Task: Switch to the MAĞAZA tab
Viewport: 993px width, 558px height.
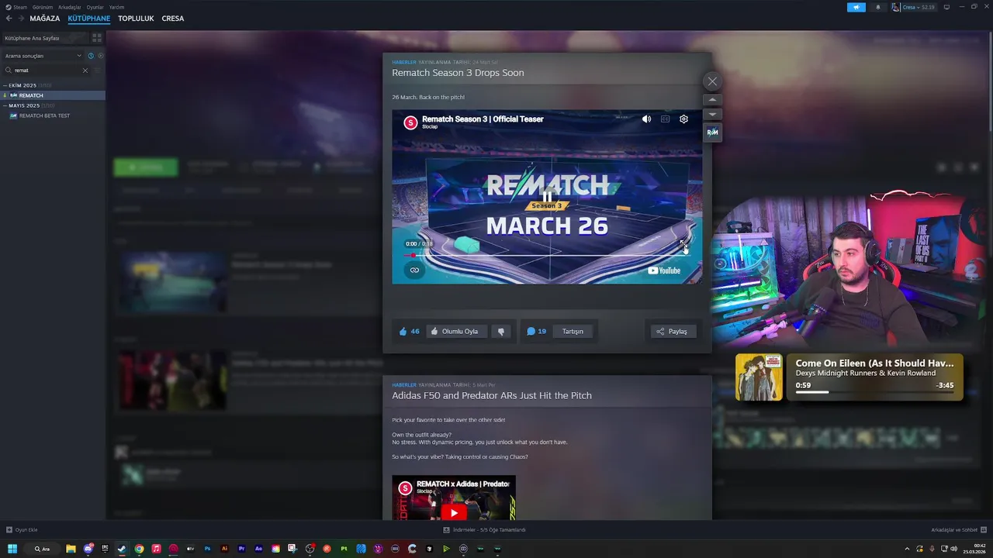Action: tap(44, 19)
